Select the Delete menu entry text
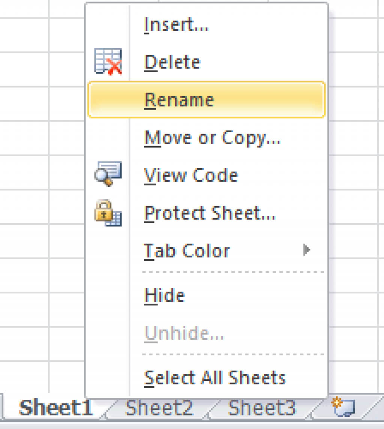384x429 pixels. click(x=172, y=62)
